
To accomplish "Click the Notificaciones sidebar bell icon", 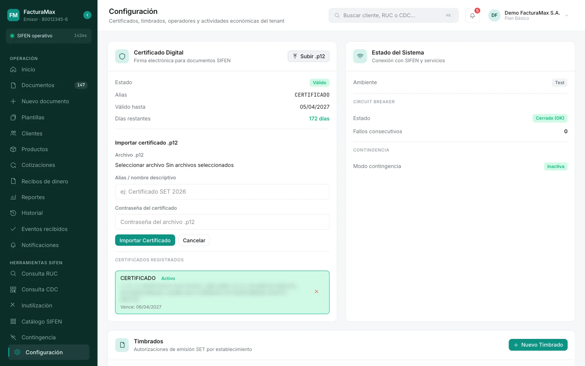I will click(13, 245).
